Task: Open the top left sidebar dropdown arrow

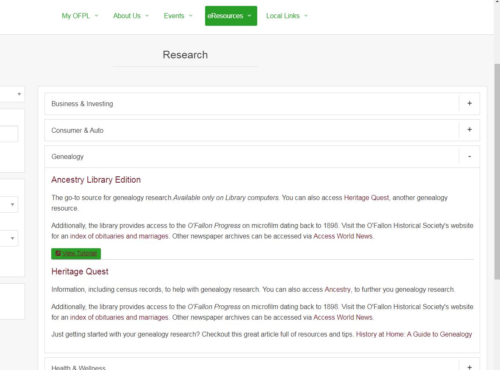Action: 19,94
